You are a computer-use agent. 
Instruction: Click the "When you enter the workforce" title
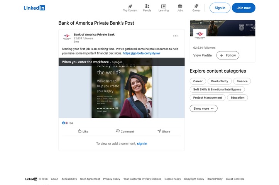pos(85,62)
